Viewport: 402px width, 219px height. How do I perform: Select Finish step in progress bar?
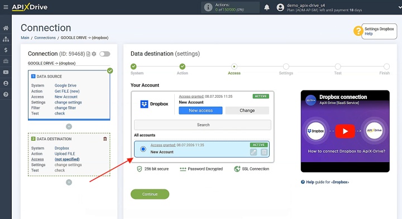tap(386, 66)
